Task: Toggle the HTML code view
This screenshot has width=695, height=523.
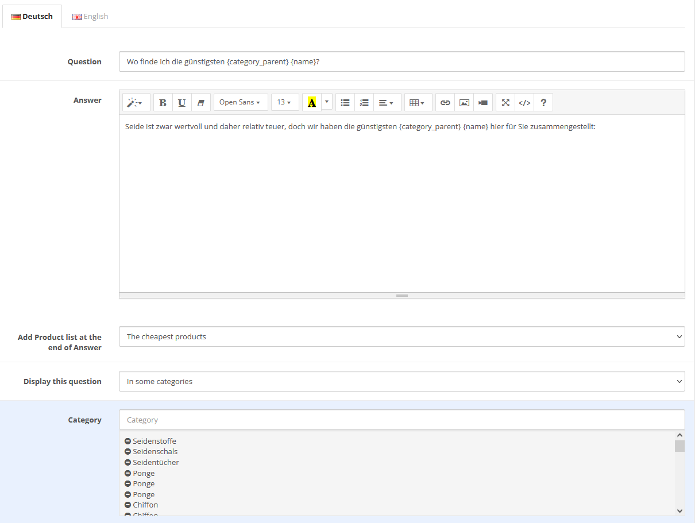Action: point(524,103)
